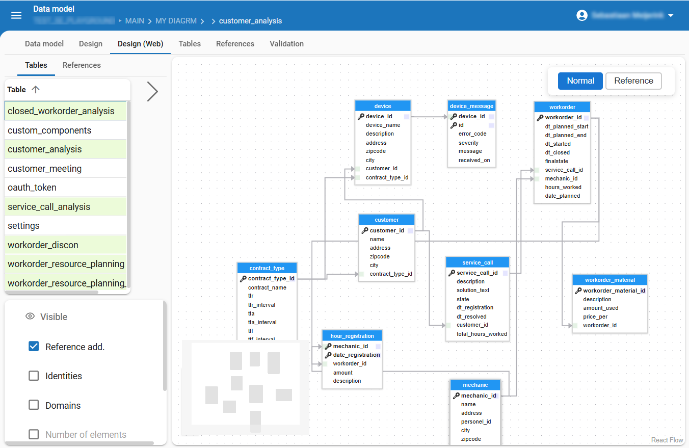This screenshot has height=448, width=689.
Task: Enable the Domains checkbox
Action: pyautogui.click(x=34, y=405)
